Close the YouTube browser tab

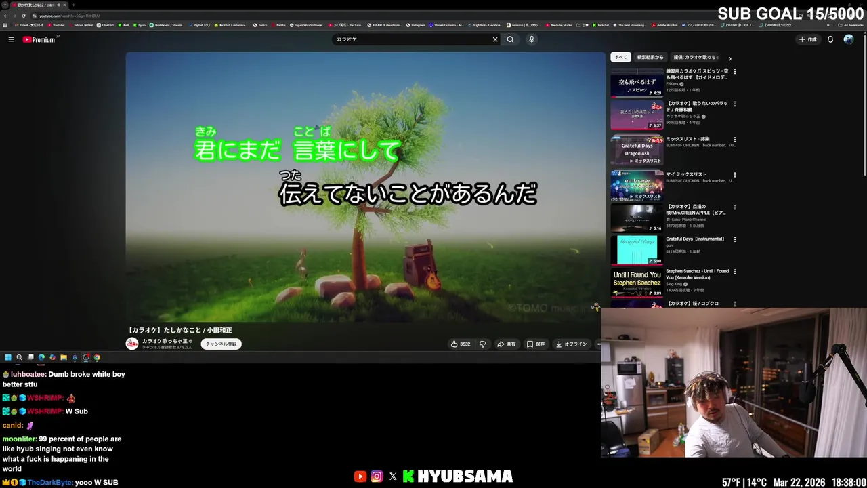64,5
